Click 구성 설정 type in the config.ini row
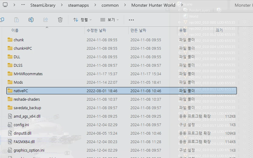 click(187, 125)
